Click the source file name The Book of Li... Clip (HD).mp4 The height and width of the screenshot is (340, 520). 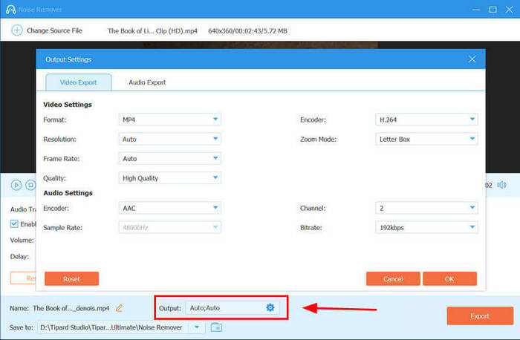152,31
